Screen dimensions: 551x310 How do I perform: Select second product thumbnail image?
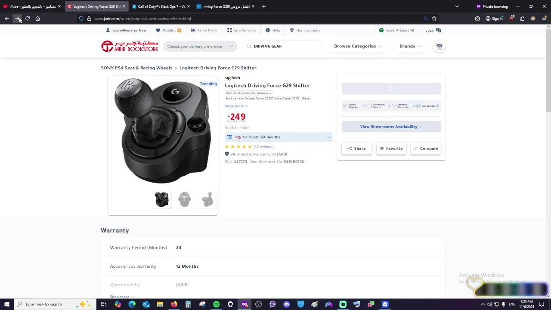coord(185,199)
